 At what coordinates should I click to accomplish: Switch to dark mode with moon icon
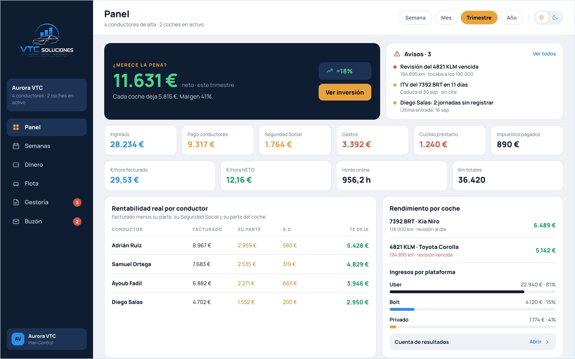[x=555, y=18]
